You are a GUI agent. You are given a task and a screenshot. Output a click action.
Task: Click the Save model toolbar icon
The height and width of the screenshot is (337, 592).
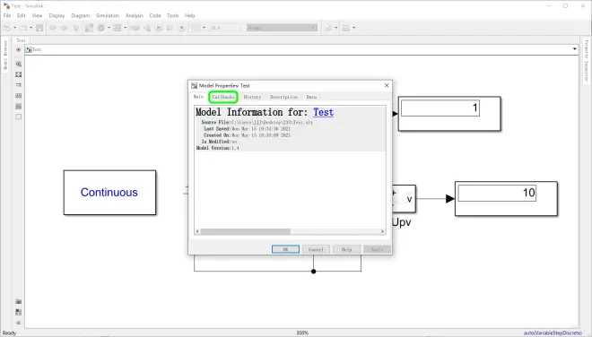tap(39, 28)
